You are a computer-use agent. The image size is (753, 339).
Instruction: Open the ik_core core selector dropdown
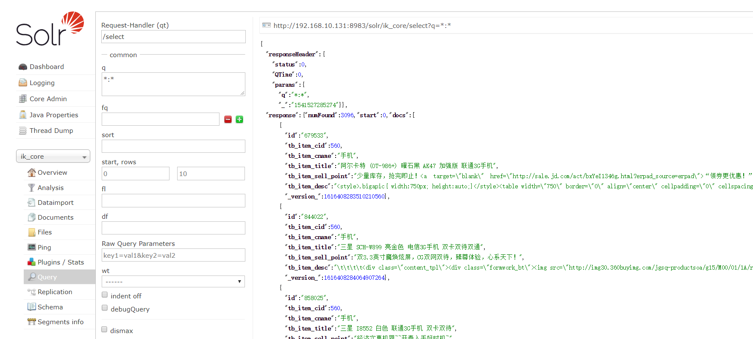53,156
